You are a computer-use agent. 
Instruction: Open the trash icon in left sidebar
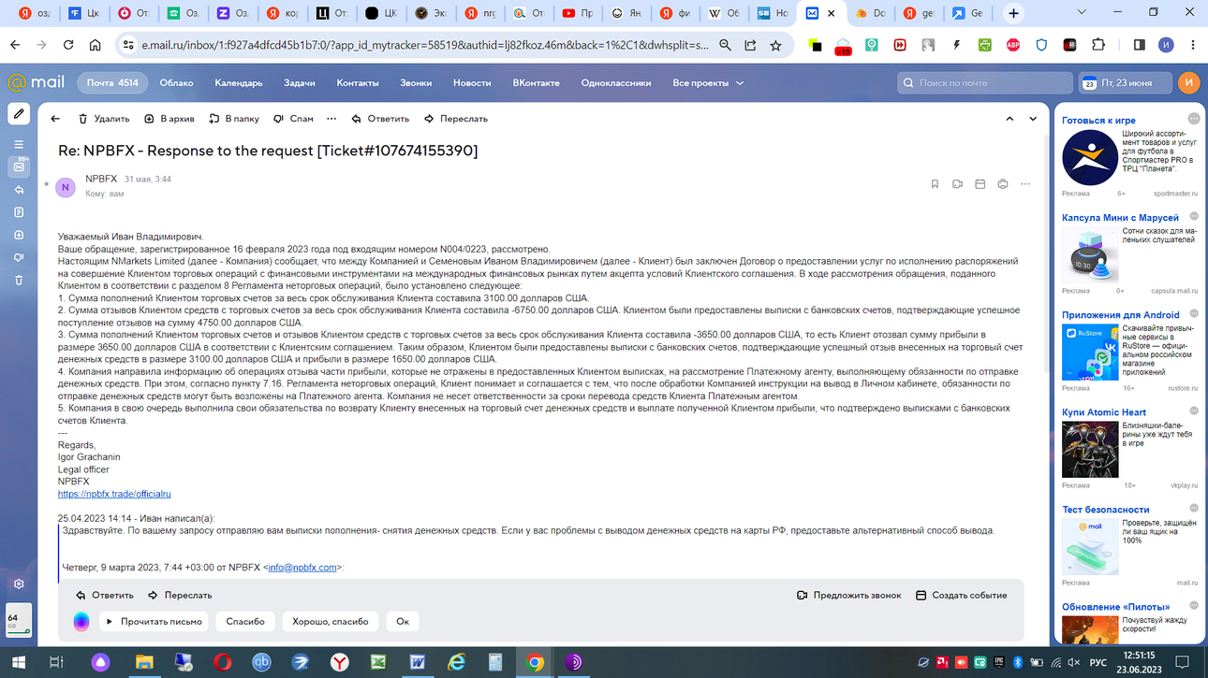point(19,280)
